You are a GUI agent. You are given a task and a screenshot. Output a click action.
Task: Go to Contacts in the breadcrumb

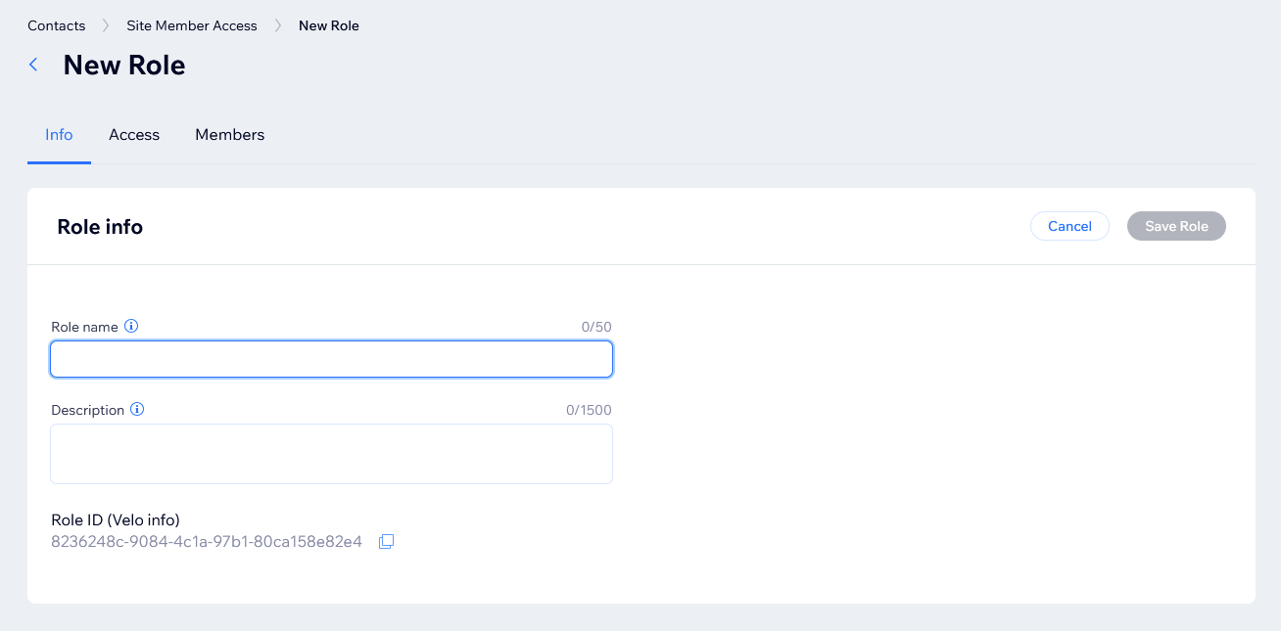pyautogui.click(x=56, y=26)
